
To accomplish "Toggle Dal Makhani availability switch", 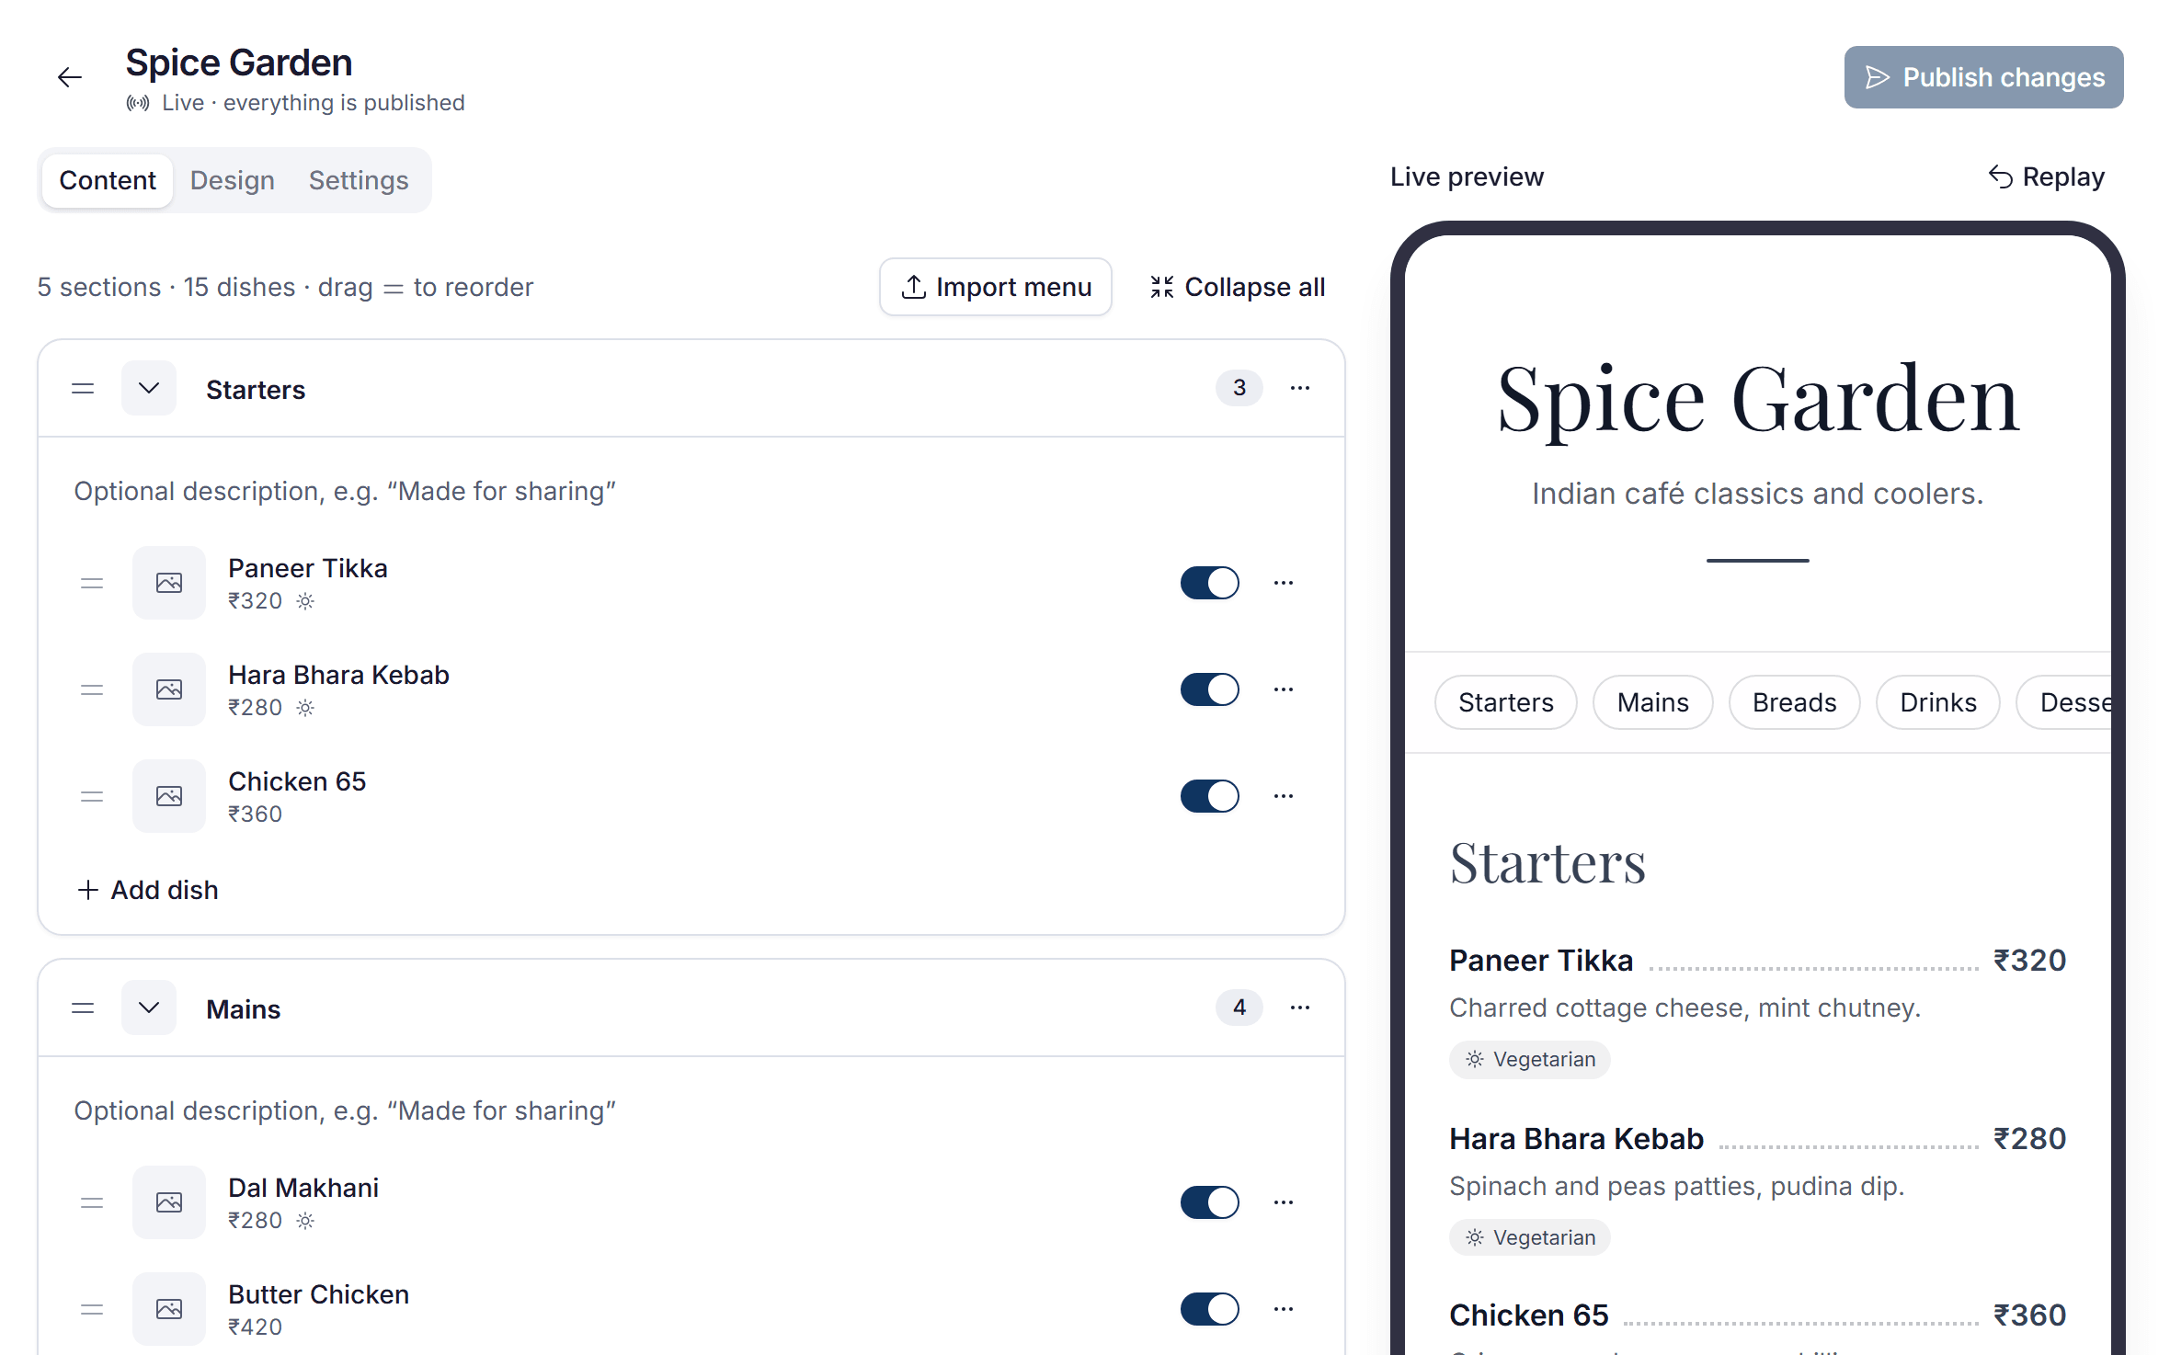I will coord(1210,1202).
